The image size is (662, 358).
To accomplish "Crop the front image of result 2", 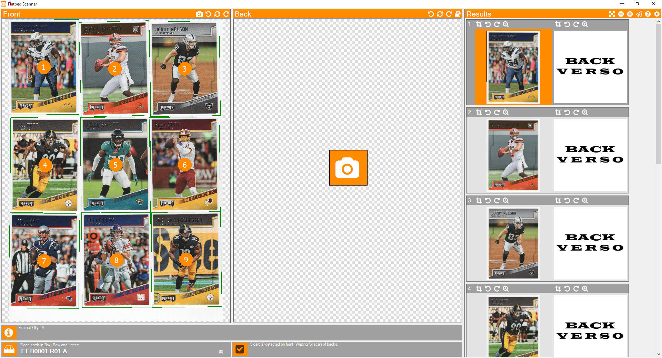I will pyautogui.click(x=479, y=113).
